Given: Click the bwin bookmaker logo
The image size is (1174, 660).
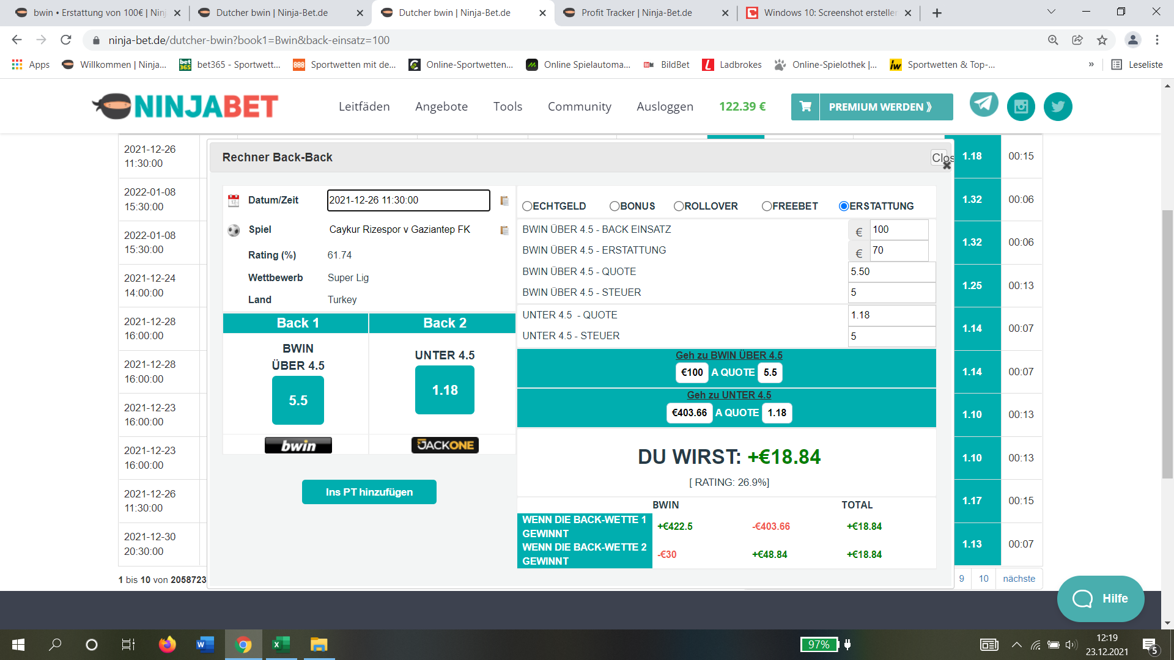Looking at the screenshot, I should coord(298,445).
